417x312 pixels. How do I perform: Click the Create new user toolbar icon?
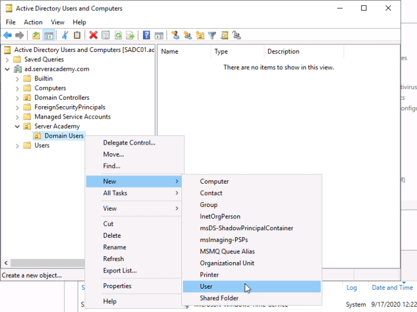click(175, 35)
